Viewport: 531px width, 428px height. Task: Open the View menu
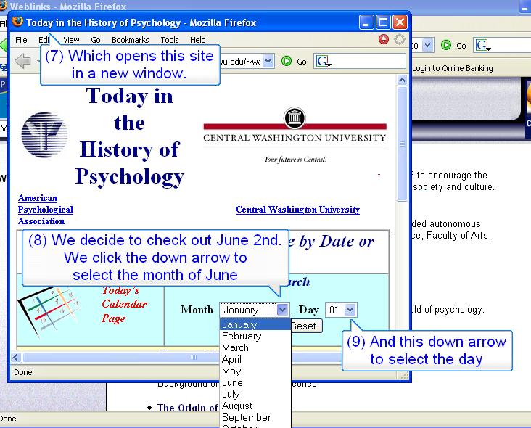click(x=71, y=40)
